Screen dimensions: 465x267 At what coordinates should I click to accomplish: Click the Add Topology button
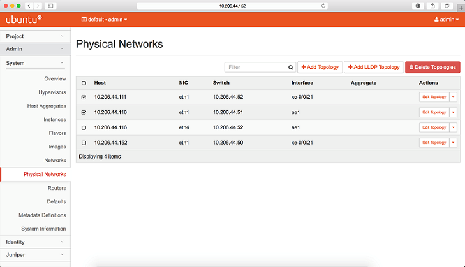(320, 68)
